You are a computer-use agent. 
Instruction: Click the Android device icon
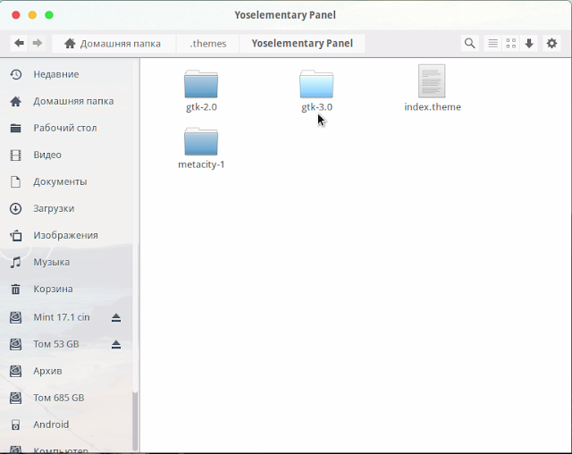pos(16,425)
